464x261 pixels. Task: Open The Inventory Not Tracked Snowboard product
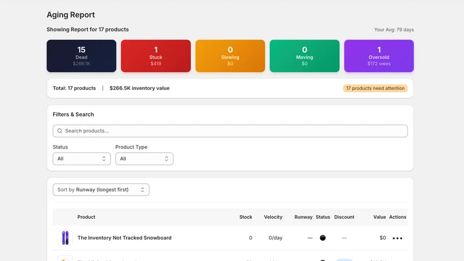(x=124, y=238)
